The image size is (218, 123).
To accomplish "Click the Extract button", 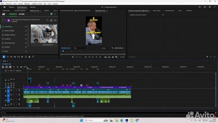I will 109,57.
